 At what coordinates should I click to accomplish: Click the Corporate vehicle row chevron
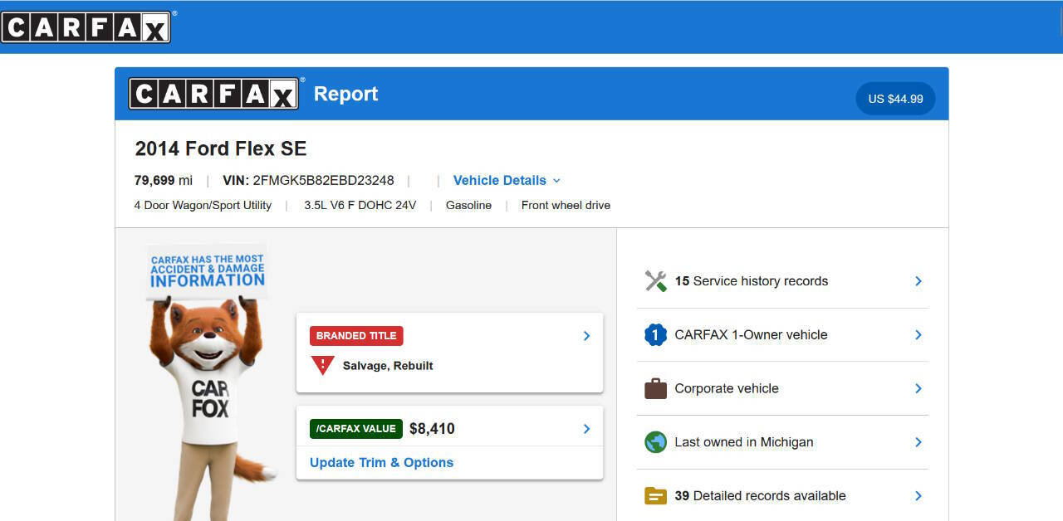coord(918,388)
